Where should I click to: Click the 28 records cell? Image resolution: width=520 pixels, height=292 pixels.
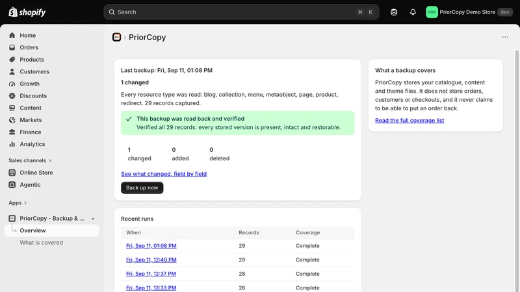(x=242, y=274)
